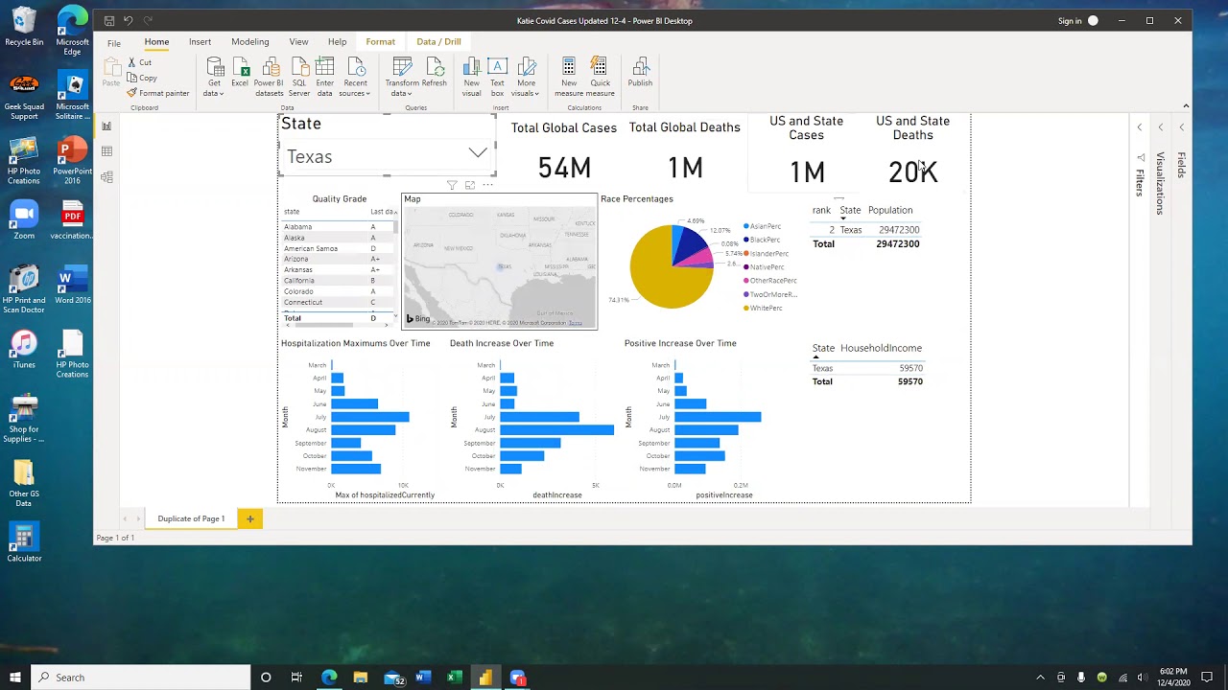
Task: Switch to Model view in left sidebar
Action: [x=106, y=177]
